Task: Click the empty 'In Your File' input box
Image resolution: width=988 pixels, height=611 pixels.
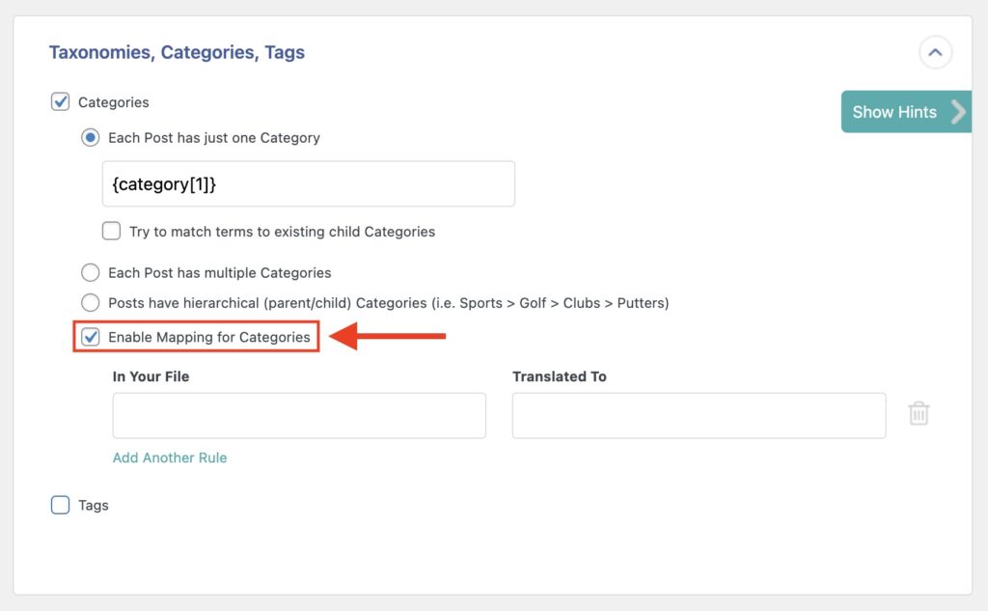Action: pyautogui.click(x=299, y=415)
